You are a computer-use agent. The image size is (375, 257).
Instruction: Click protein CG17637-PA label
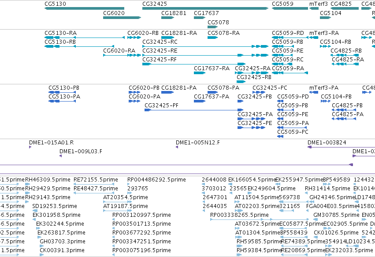point(212,97)
